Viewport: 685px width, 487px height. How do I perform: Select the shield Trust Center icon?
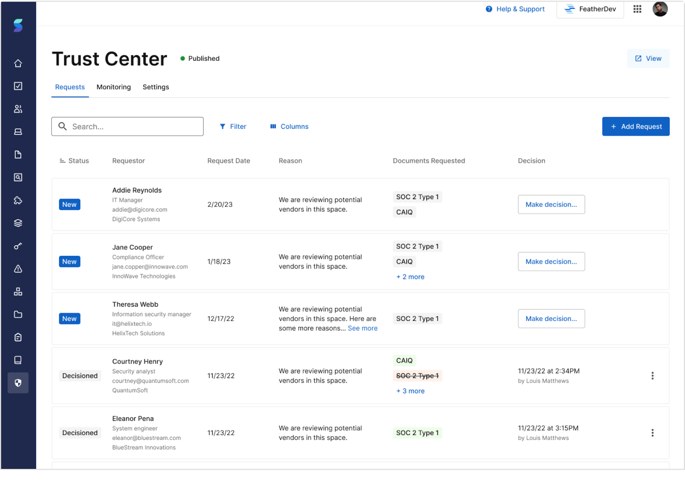18,383
